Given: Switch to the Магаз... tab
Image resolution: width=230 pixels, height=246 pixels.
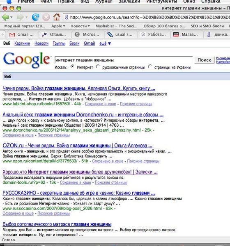Looking at the screenshot, I should 187,34.
